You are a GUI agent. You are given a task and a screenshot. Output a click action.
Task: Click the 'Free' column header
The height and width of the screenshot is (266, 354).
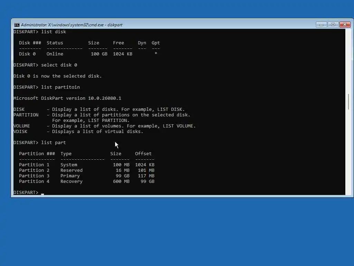(119, 43)
